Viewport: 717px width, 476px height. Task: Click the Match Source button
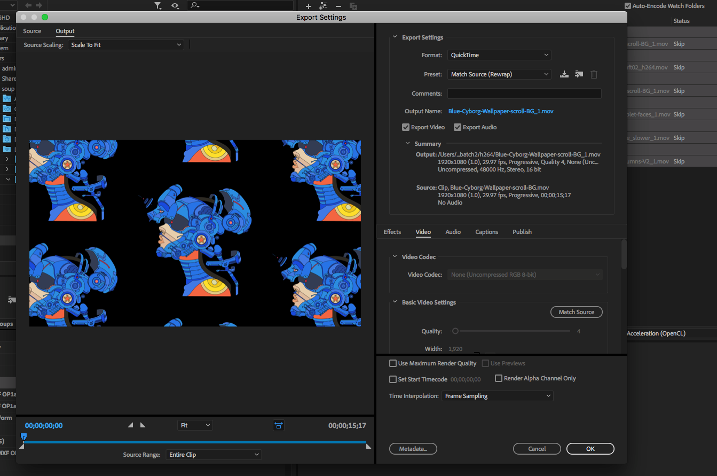point(576,312)
